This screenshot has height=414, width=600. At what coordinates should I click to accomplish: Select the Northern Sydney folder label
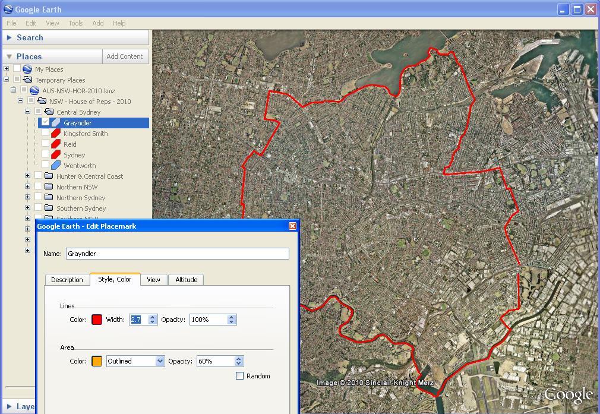tap(81, 198)
